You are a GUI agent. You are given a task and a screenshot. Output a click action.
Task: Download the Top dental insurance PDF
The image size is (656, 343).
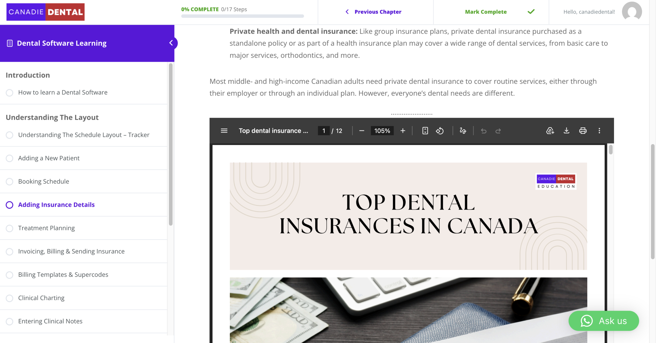coord(566,131)
